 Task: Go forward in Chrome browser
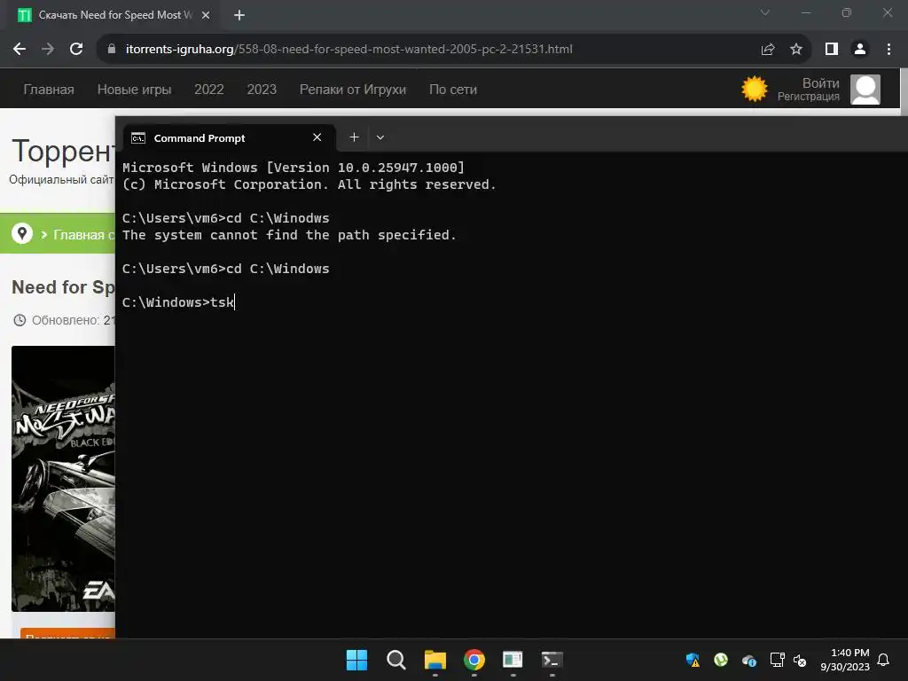[x=48, y=50]
